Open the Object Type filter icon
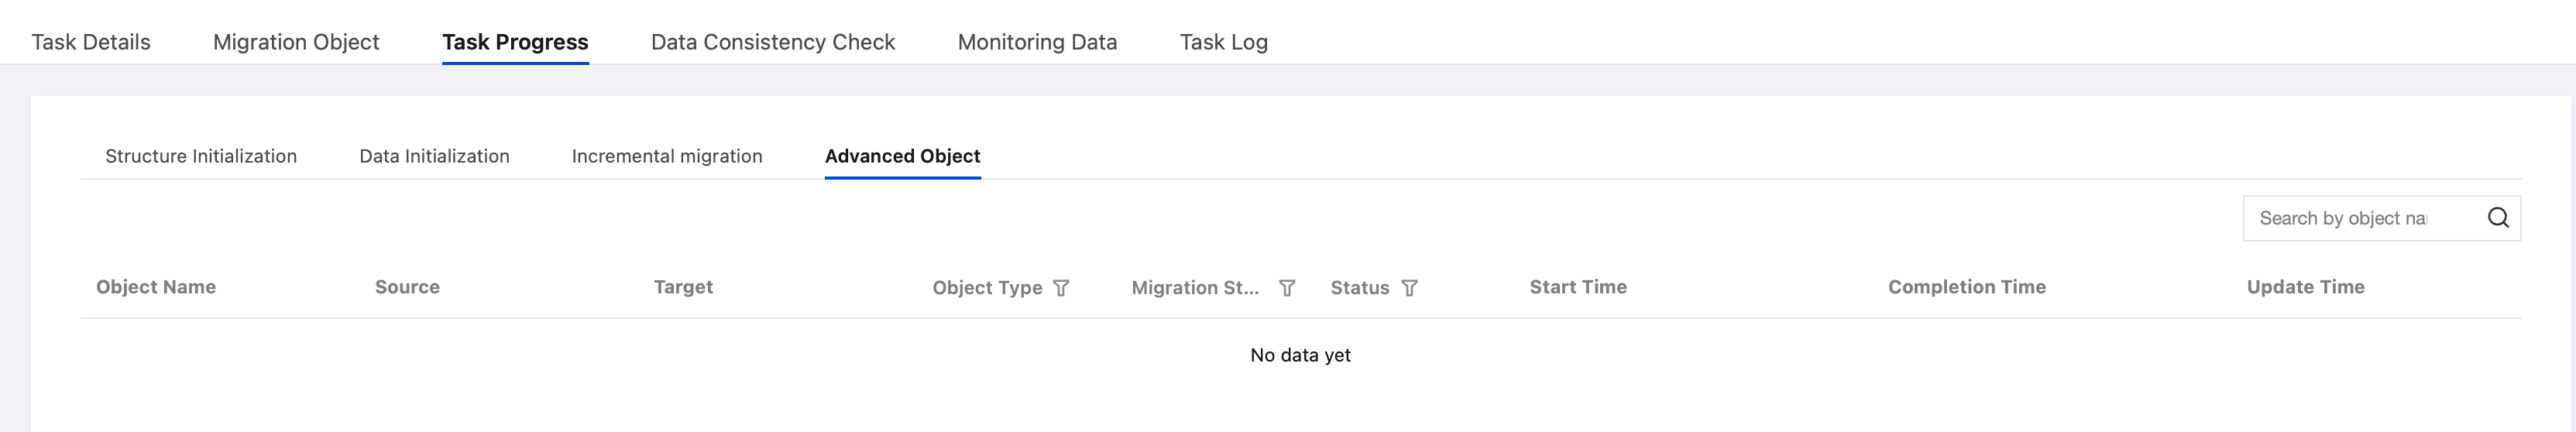Image resolution: width=2576 pixels, height=432 pixels. [x=1061, y=288]
